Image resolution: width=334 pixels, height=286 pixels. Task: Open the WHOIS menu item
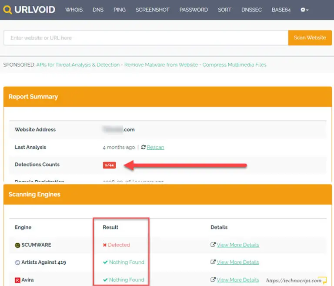click(x=74, y=10)
